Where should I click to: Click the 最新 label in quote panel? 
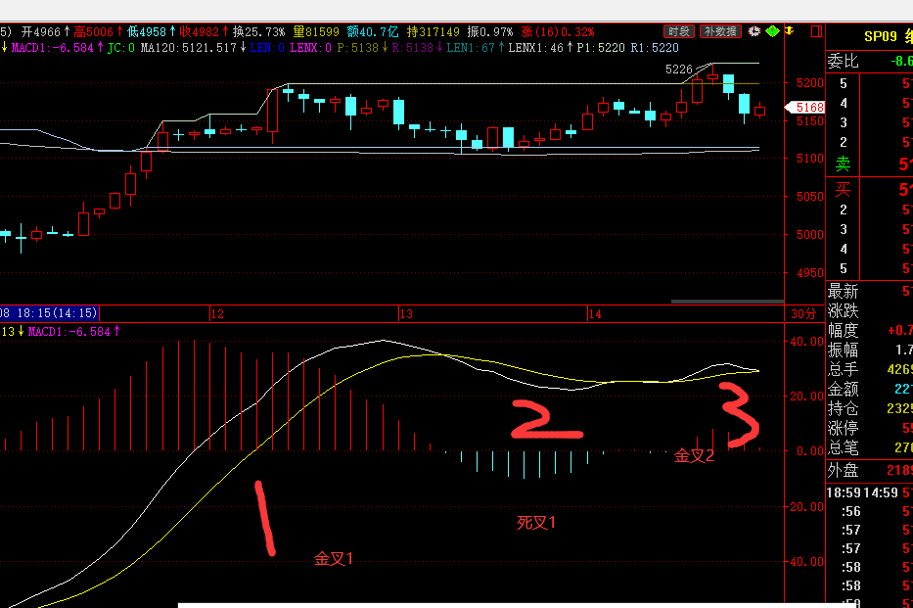(843, 291)
